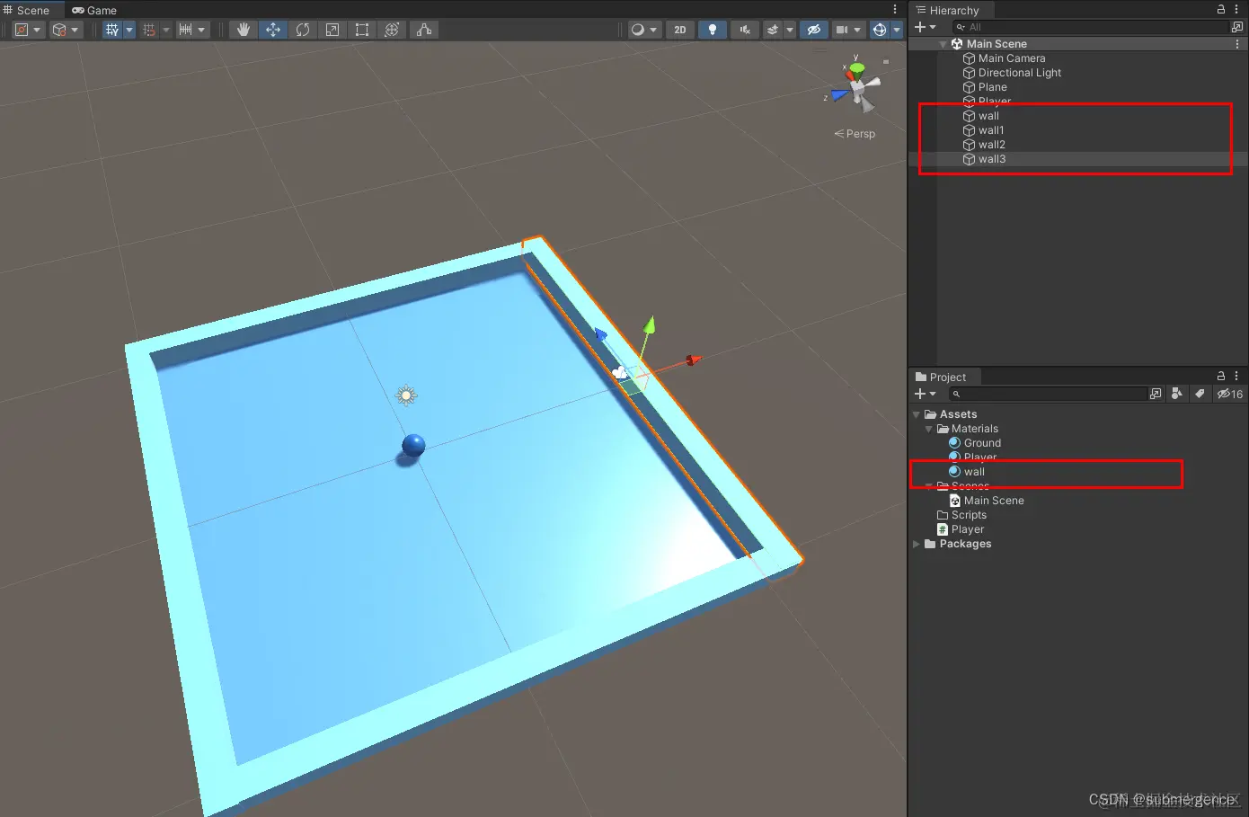
Task: Open scene camera dropdown arrow
Action: click(x=858, y=30)
